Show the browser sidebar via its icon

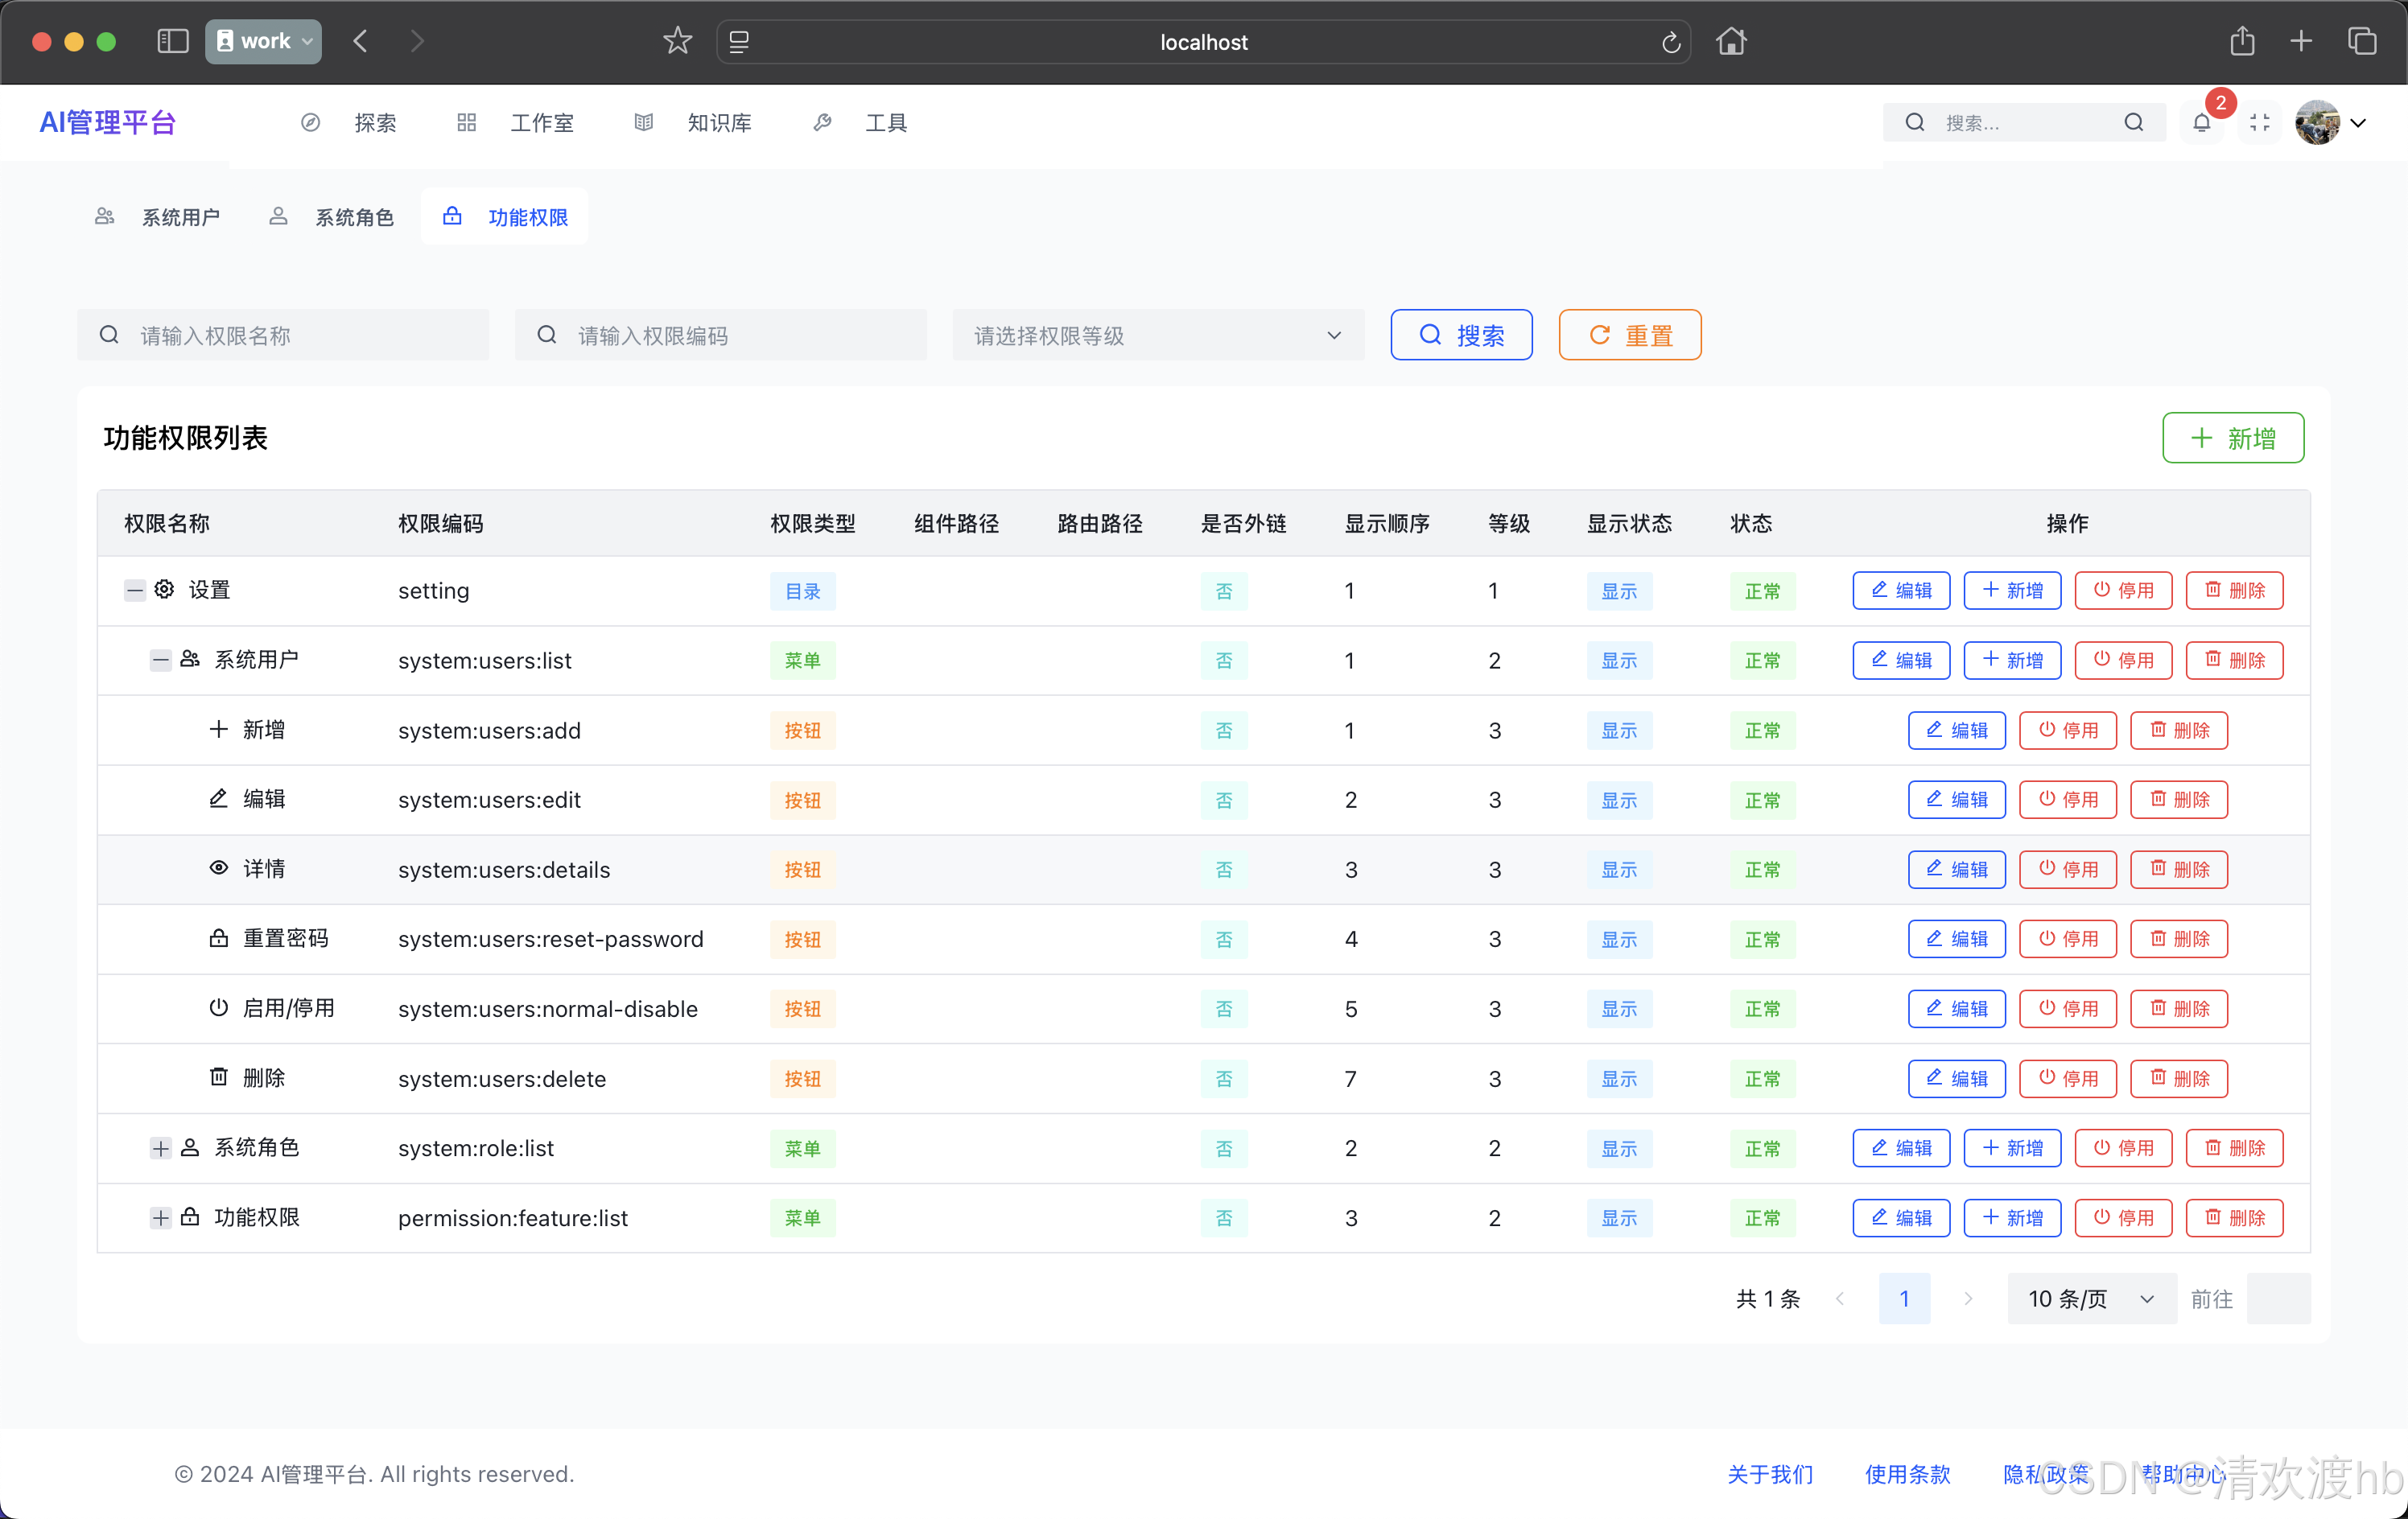click(172, 41)
